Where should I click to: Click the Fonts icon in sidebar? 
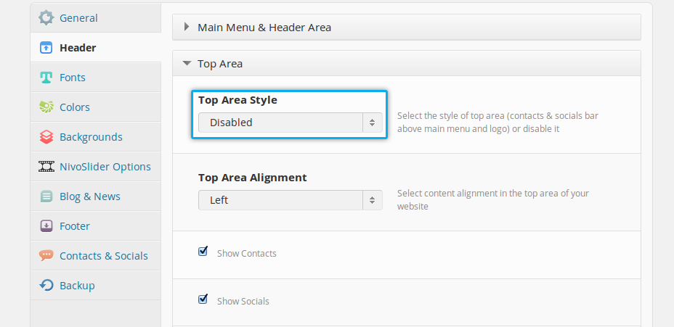46,78
